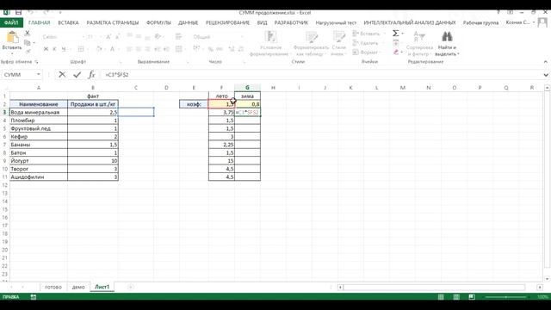Open the ФАЙЛ (File) tab
The width and height of the screenshot is (551, 310).
11,22
